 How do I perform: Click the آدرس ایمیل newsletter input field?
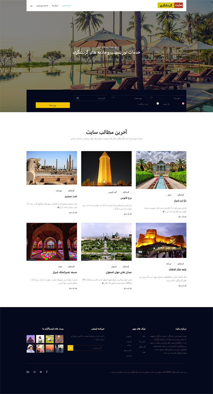point(89,348)
